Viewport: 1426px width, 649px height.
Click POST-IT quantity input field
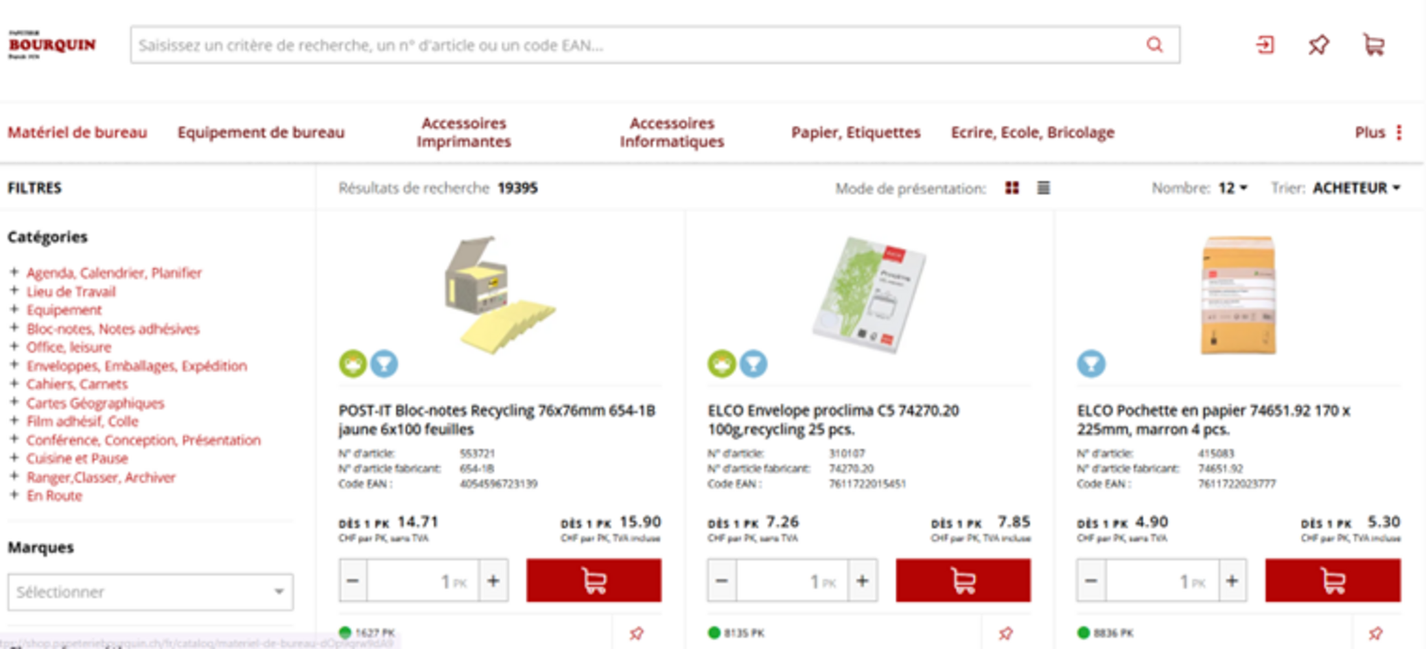tap(423, 580)
